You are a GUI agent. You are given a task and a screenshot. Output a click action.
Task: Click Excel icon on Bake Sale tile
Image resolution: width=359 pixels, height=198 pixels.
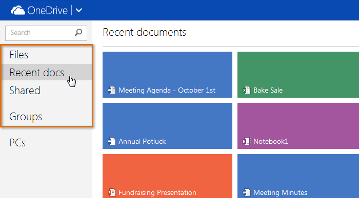coord(247,90)
